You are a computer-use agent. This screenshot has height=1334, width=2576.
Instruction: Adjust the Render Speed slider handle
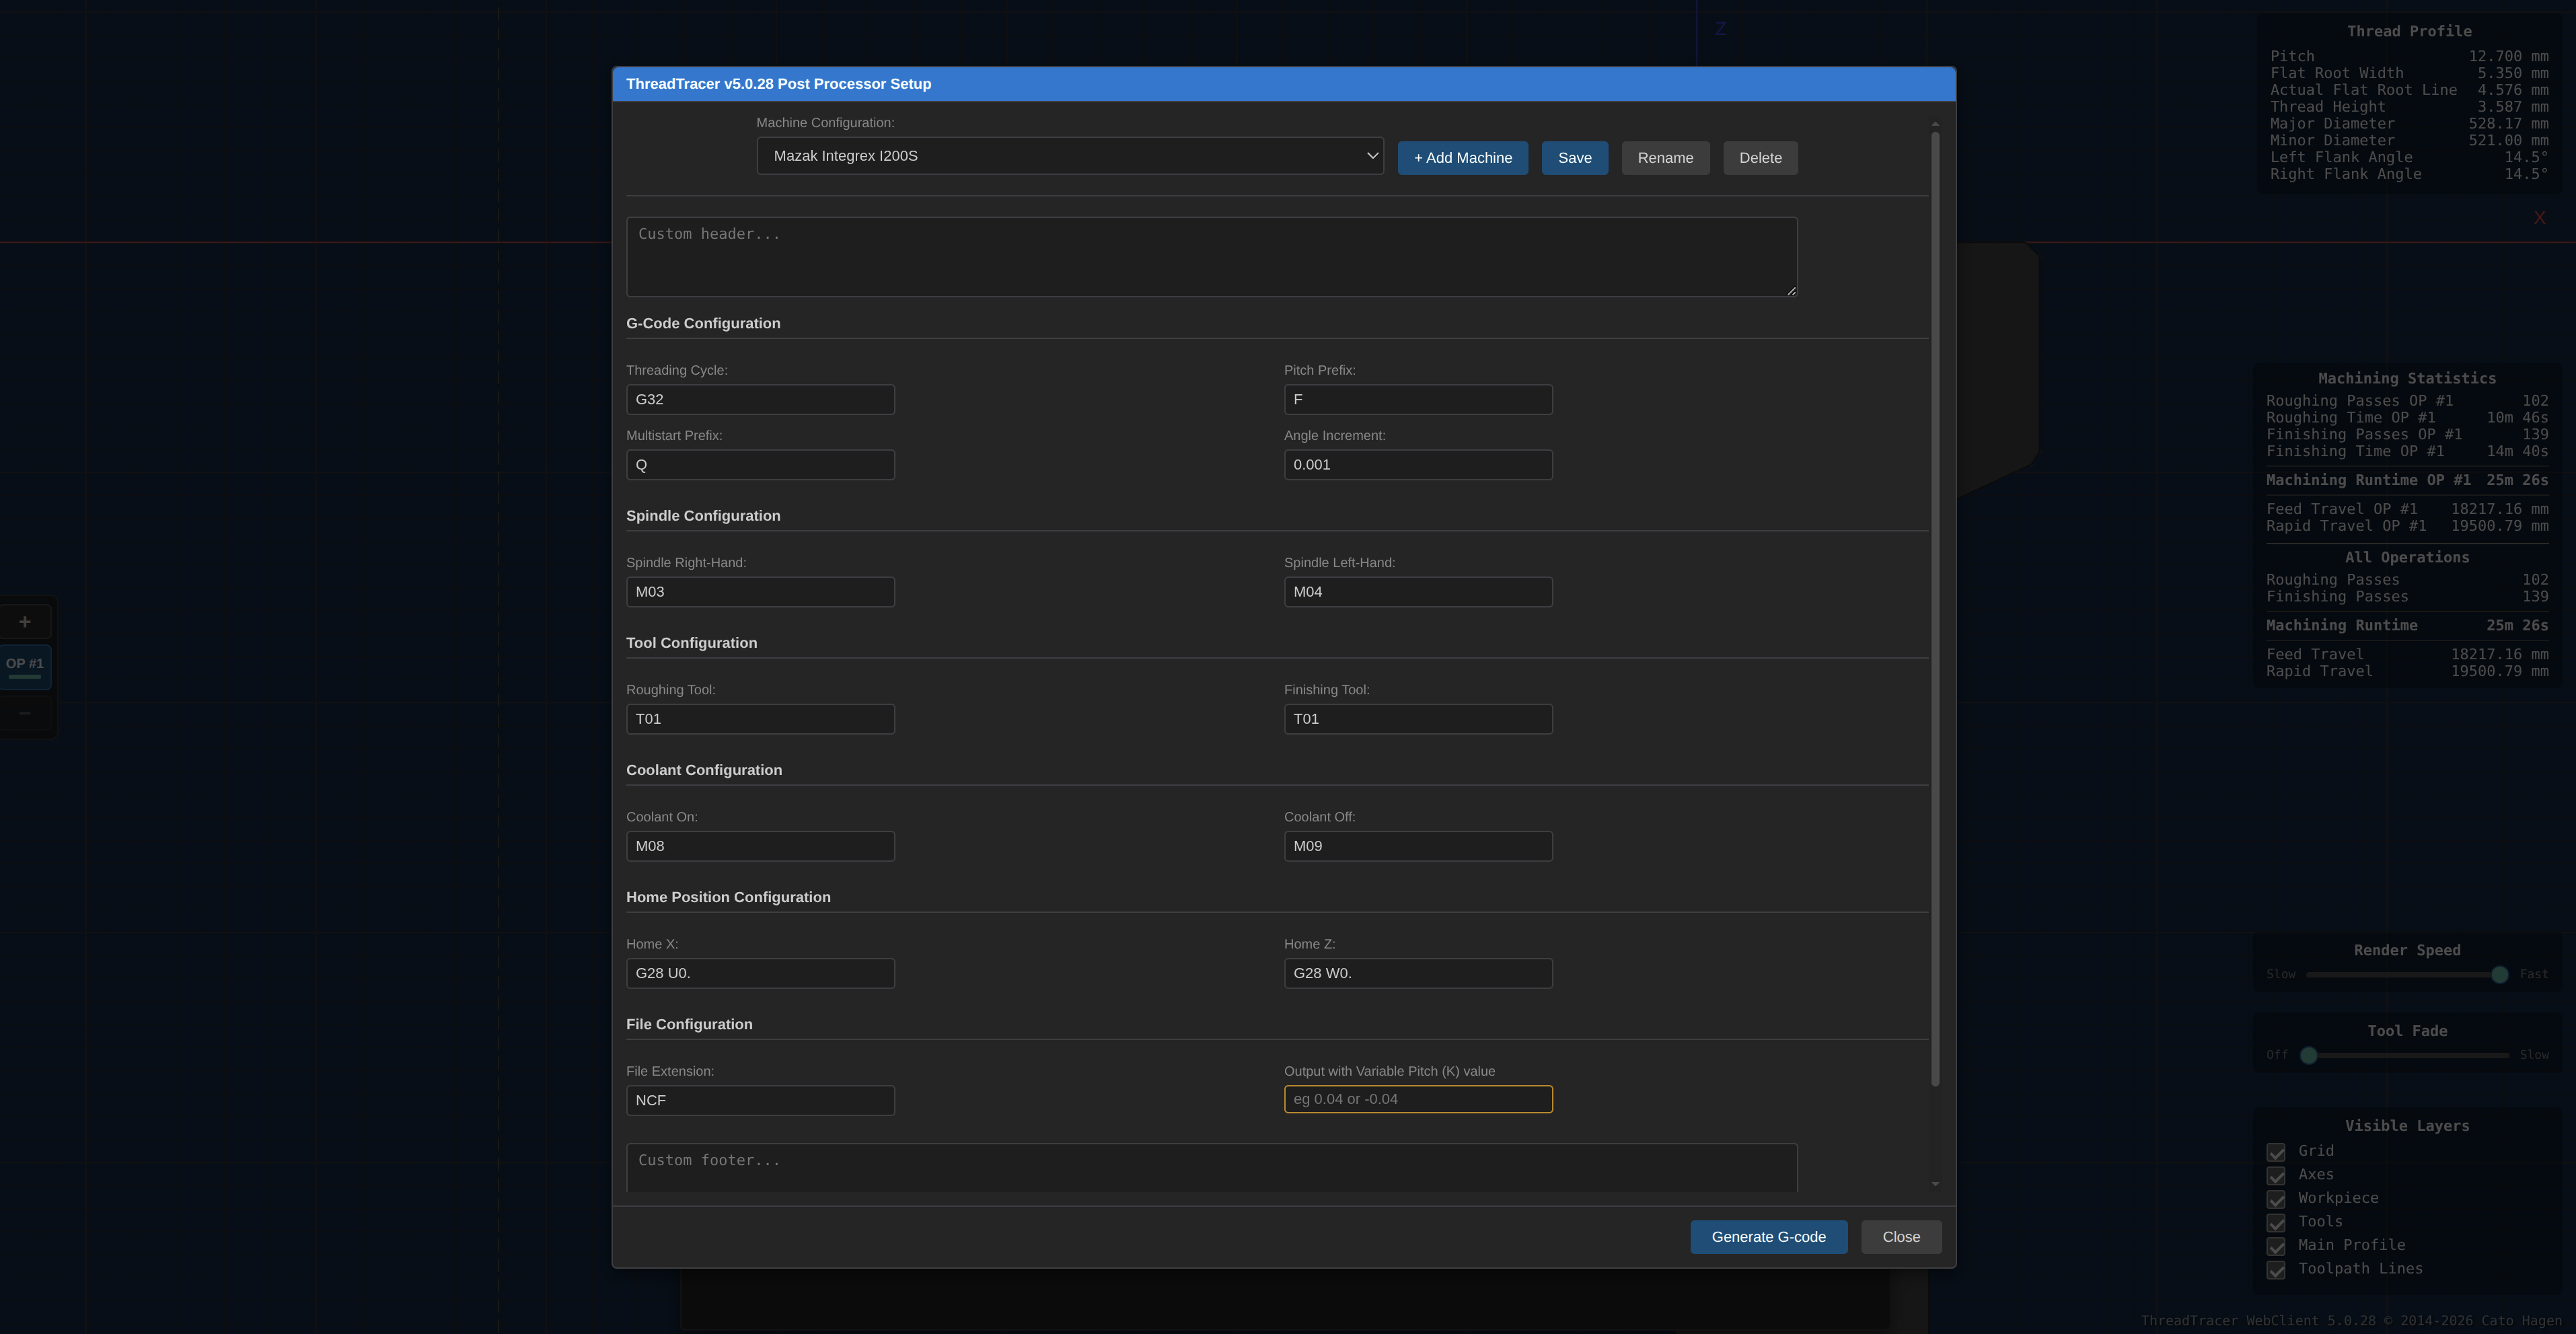2500,974
